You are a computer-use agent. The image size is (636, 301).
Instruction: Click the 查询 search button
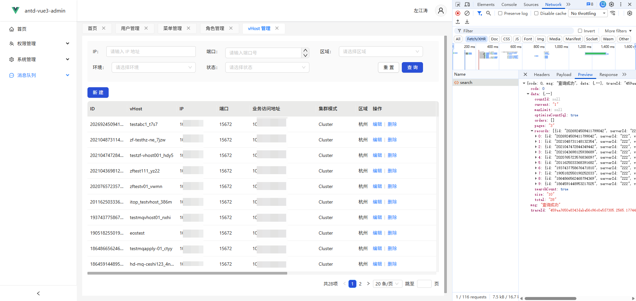[x=412, y=67]
